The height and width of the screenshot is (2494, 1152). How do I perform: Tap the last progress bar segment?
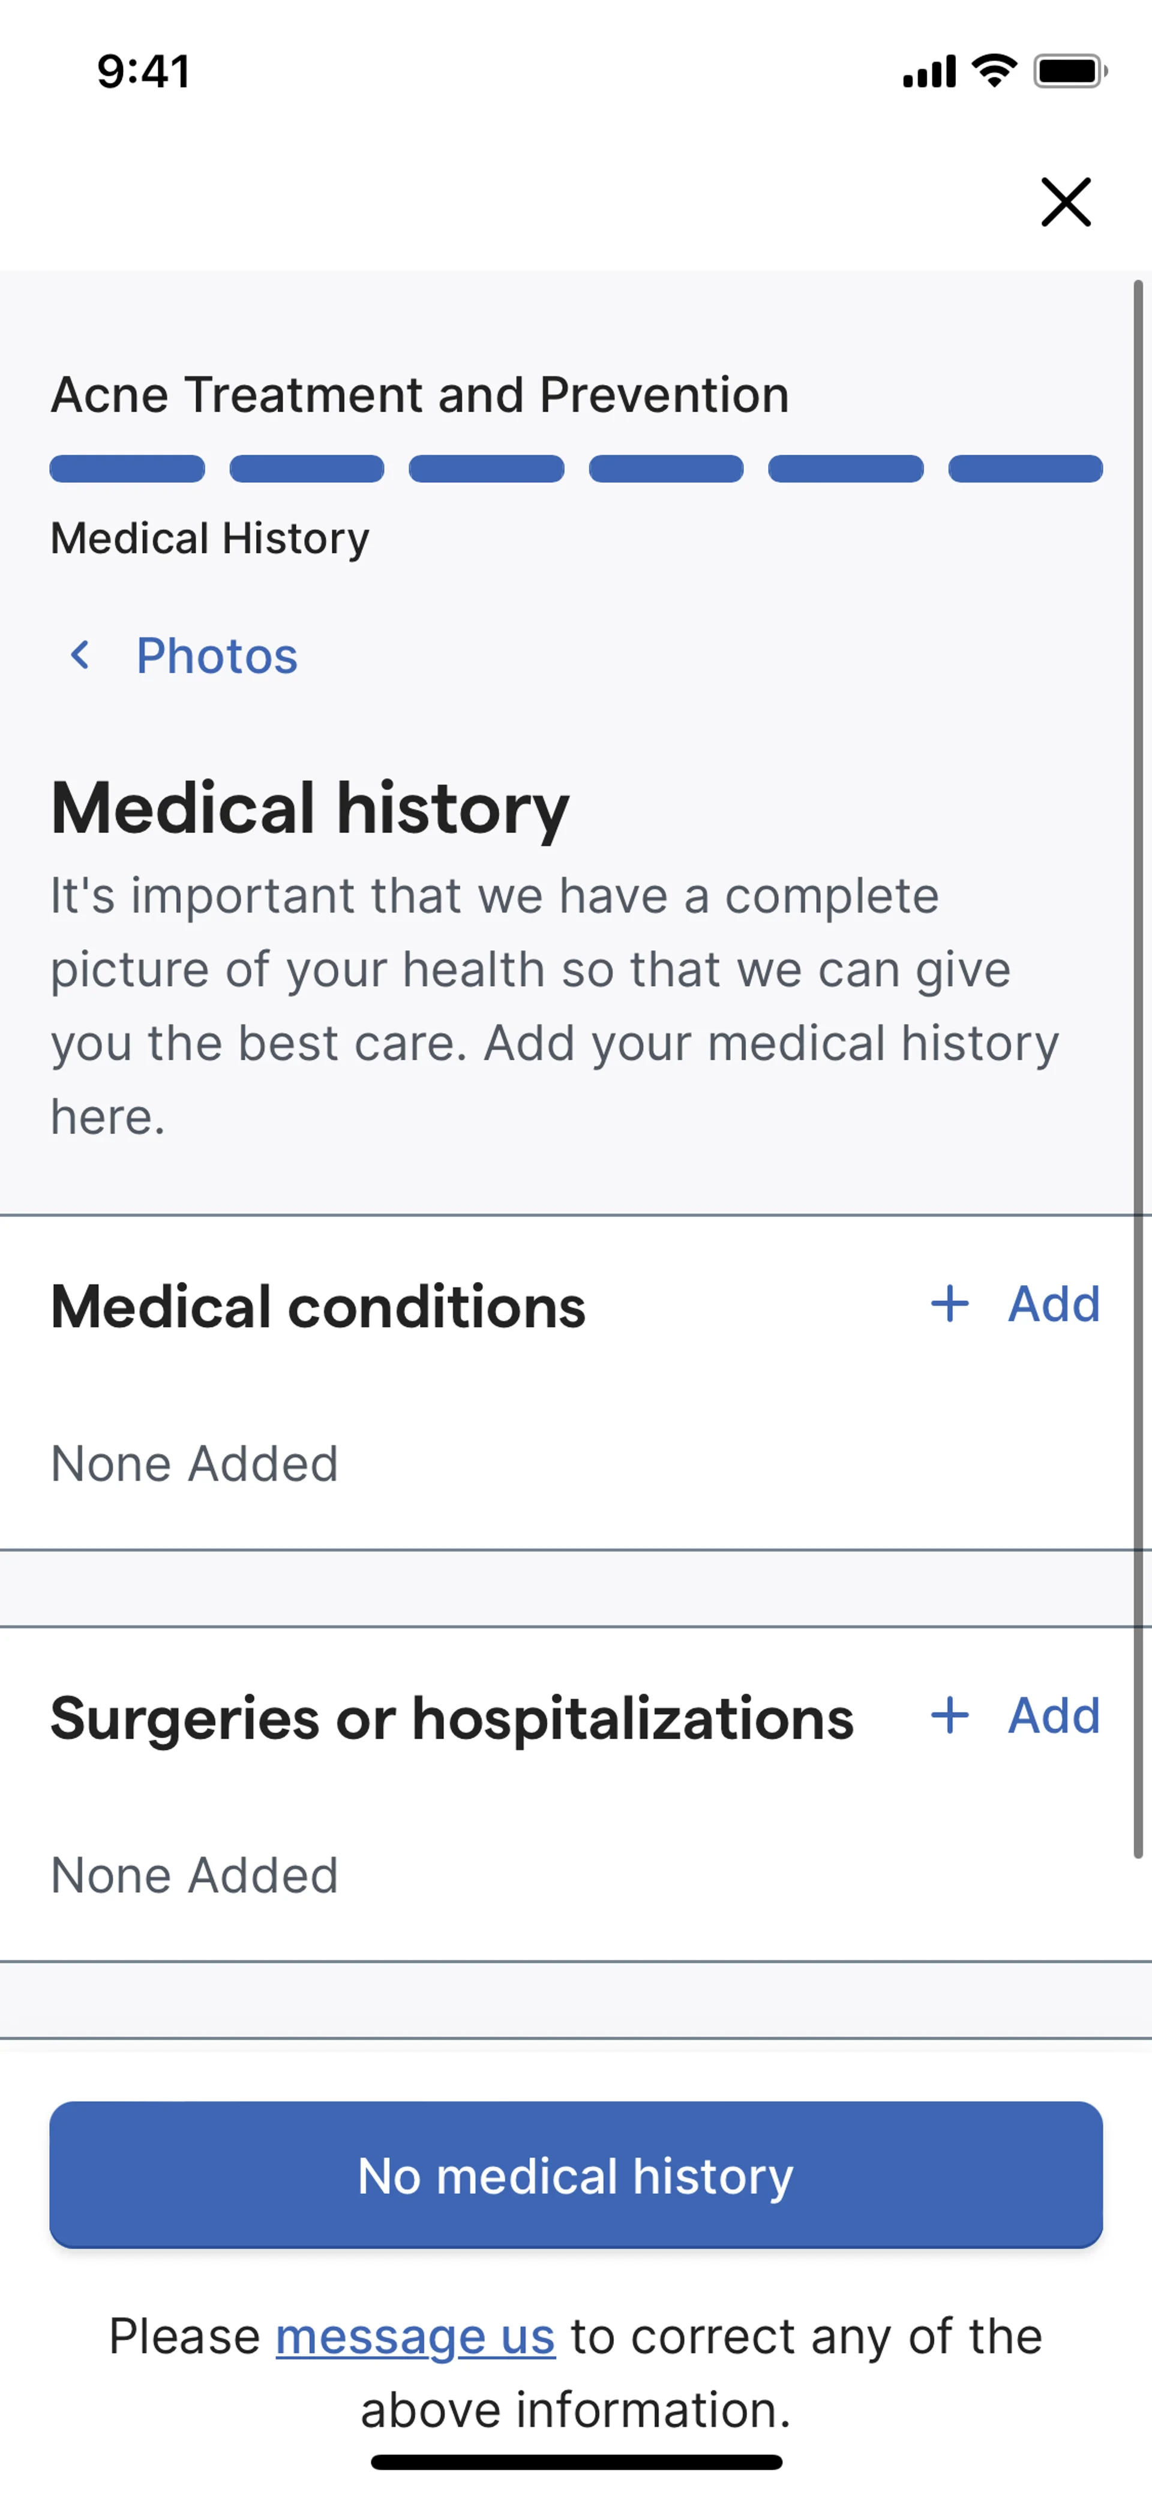click(x=1025, y=469)
